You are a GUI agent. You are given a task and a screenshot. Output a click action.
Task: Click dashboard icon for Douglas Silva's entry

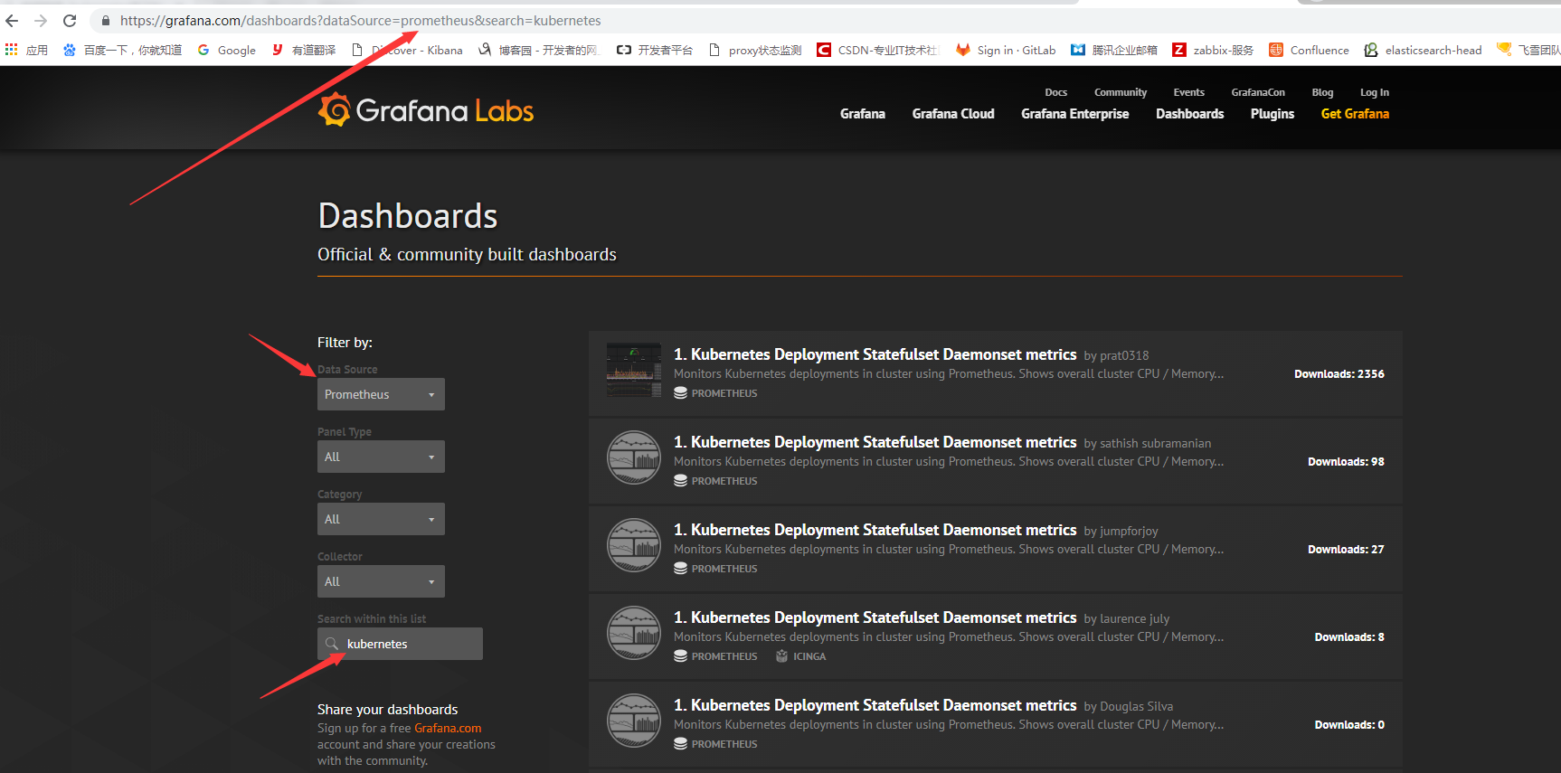633,721
